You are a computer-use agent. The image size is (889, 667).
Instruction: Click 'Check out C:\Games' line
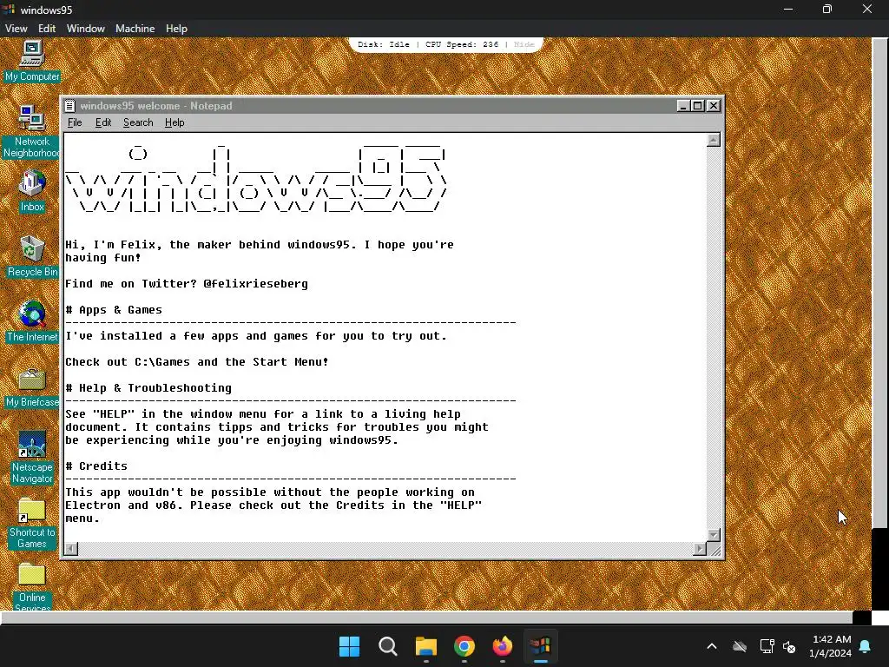(x=197, y=362)
